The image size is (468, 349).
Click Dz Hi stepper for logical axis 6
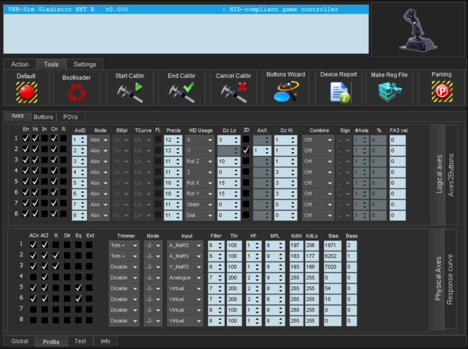click(286, 194)
